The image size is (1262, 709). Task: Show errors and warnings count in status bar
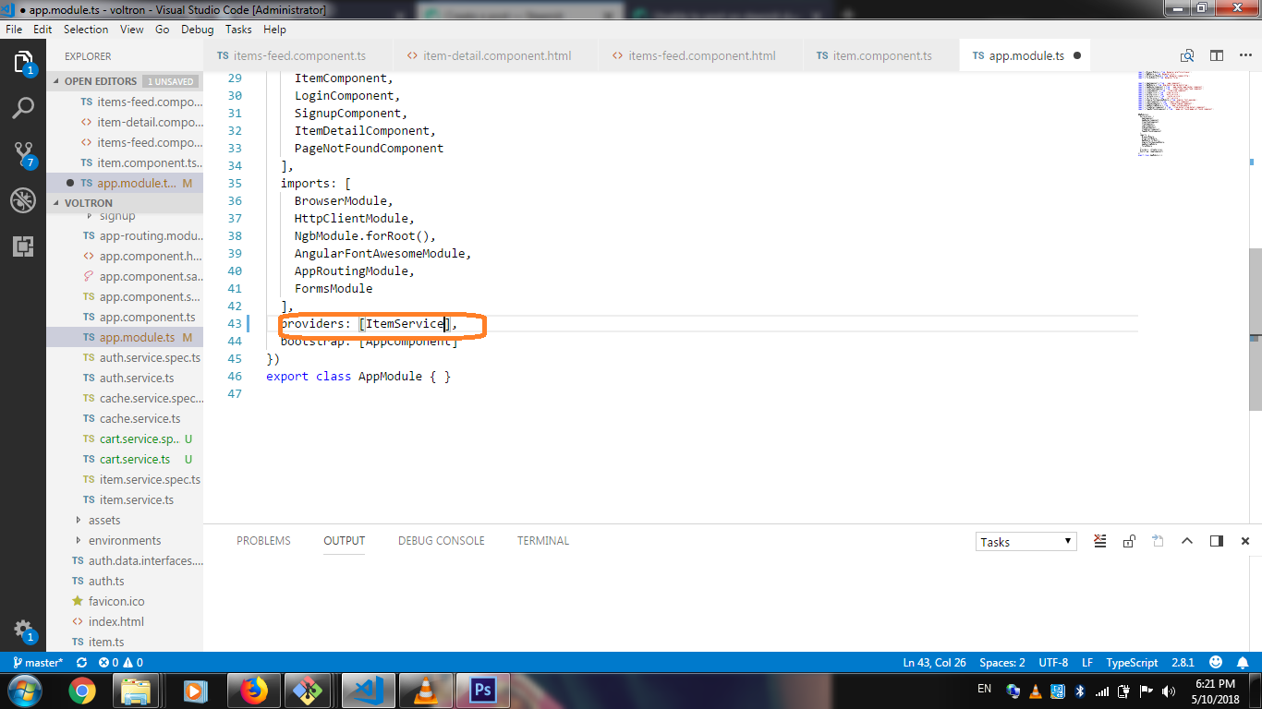click(x=121, y=663)
